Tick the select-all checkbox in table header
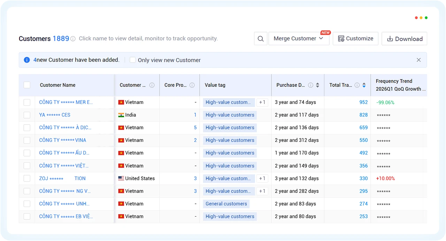Viewport: 446px width, 241px height. point(27,85)
